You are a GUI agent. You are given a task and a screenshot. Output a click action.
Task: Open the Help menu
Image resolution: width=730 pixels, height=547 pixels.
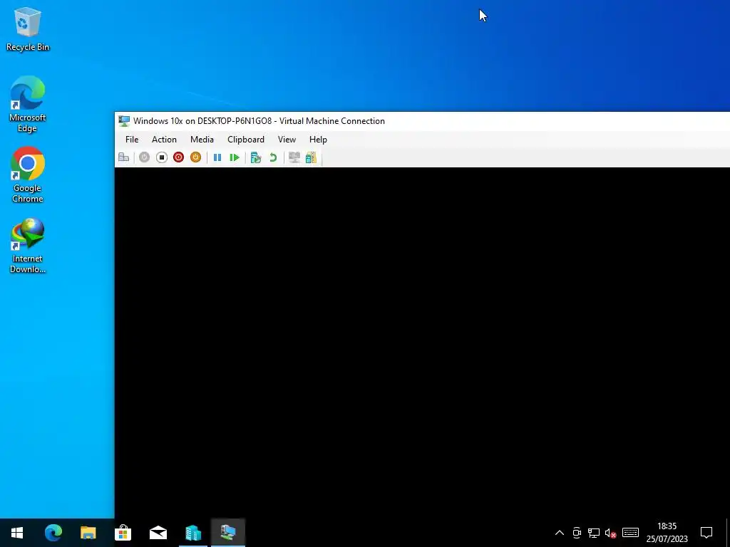319,140
